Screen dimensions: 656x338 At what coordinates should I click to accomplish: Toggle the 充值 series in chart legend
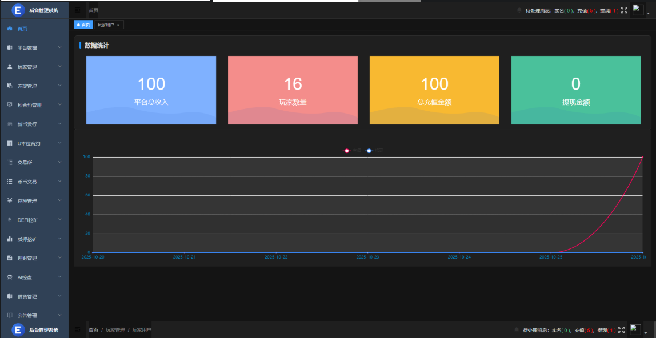pos(351,151)
